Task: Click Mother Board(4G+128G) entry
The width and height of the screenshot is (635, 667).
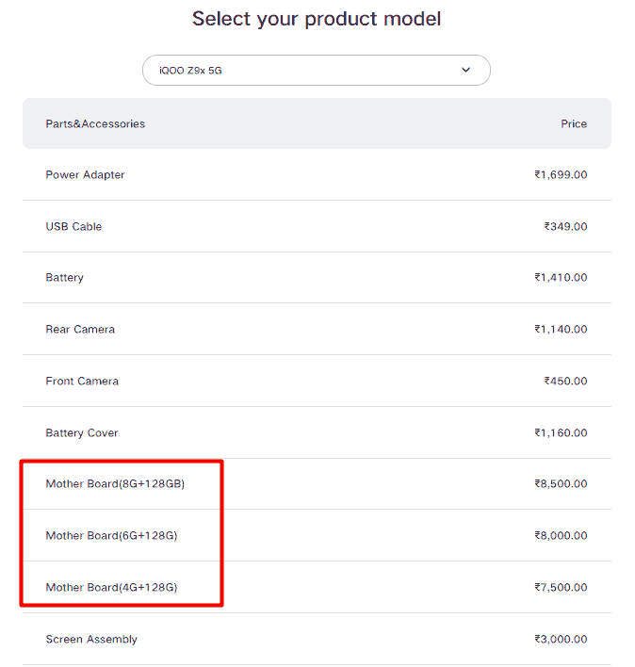Action: (x=111, y=588)
